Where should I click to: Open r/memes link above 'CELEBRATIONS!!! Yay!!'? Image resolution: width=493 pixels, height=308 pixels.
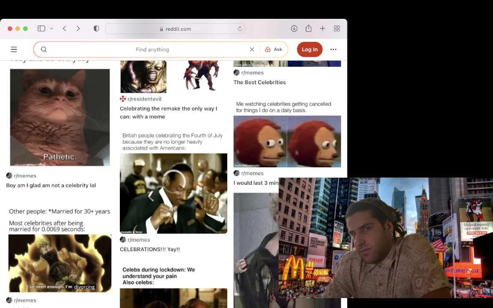coord(139,240)
